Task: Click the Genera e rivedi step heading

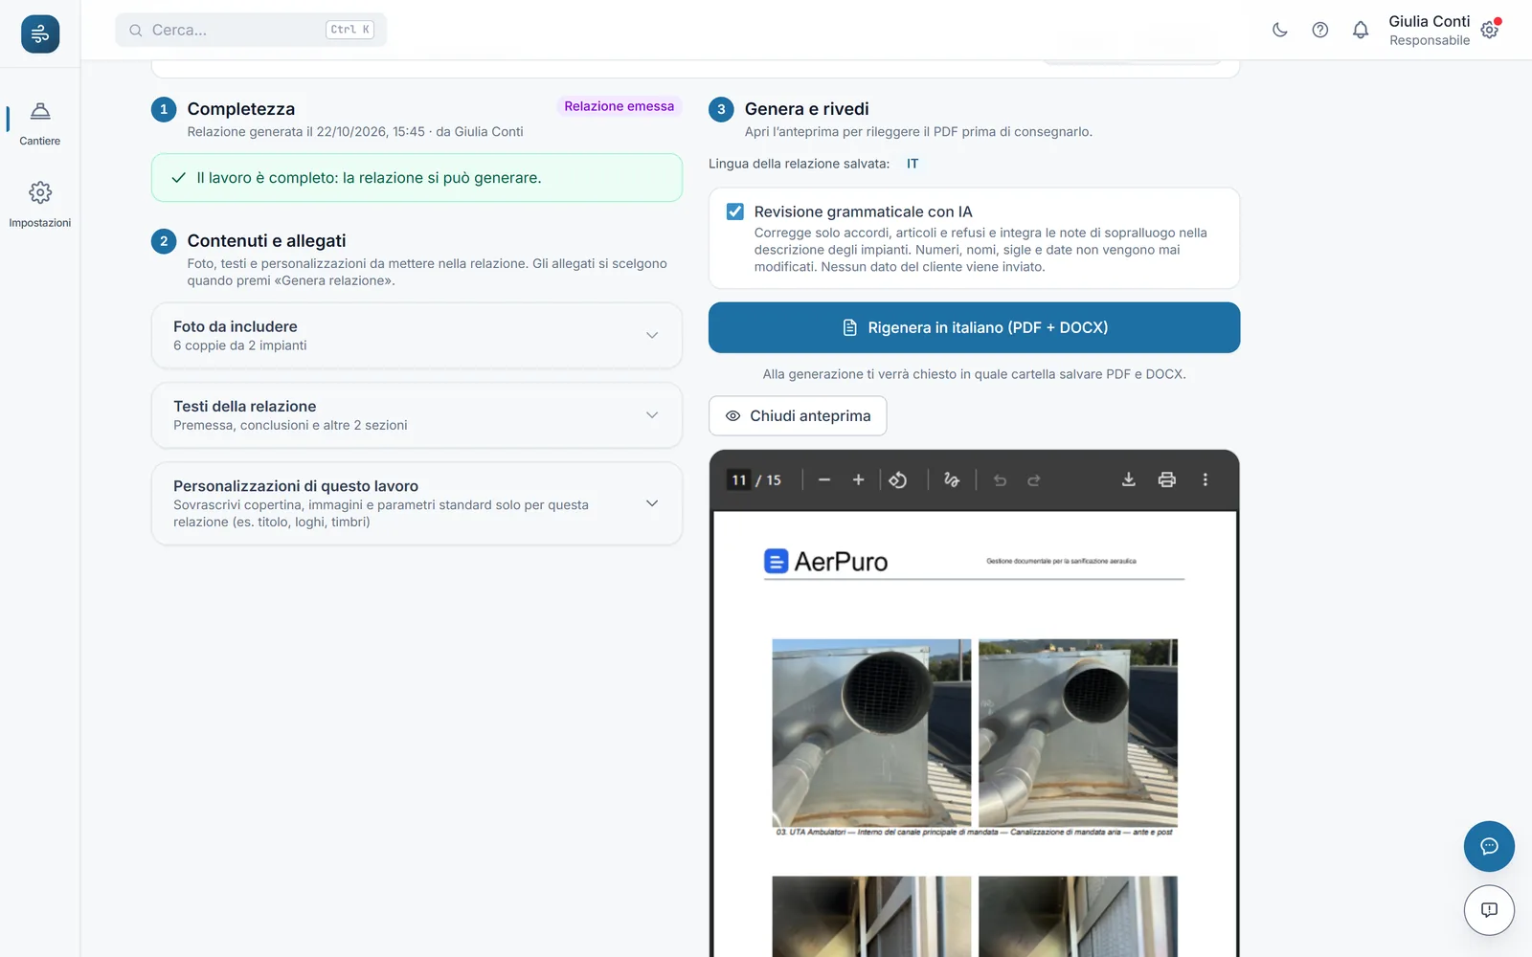Action: coord(807,109)
